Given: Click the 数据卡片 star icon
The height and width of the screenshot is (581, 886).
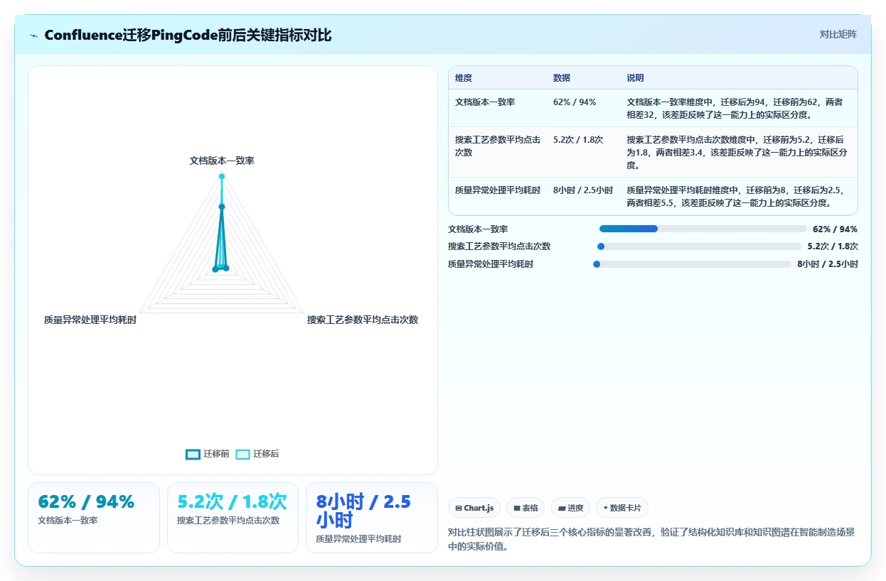Looking at the screenshot, I should click(x=606, y=508).
